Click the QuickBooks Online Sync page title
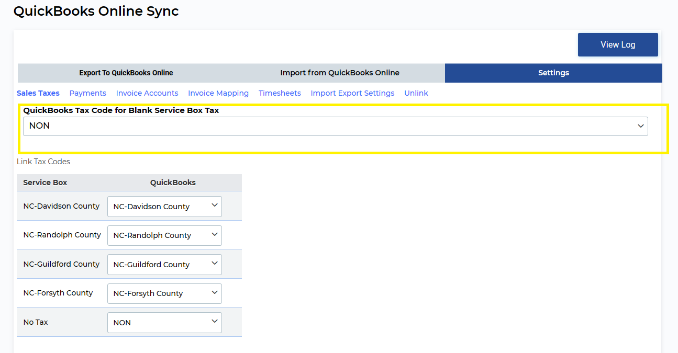 (96, 11)
